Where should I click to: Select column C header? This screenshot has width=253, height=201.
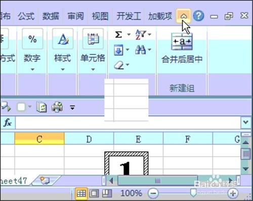39,139
